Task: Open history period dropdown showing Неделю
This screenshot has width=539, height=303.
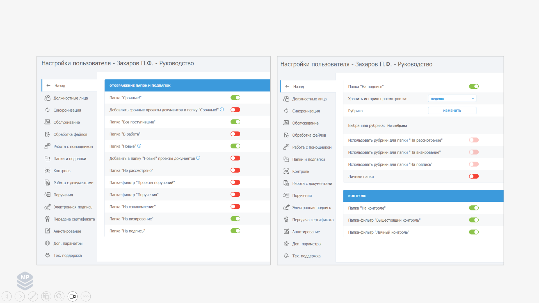Action: 452,98
